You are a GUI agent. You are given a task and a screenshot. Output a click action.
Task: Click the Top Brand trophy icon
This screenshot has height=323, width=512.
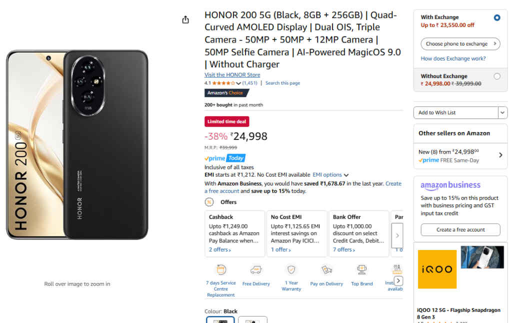click(361, 269)
